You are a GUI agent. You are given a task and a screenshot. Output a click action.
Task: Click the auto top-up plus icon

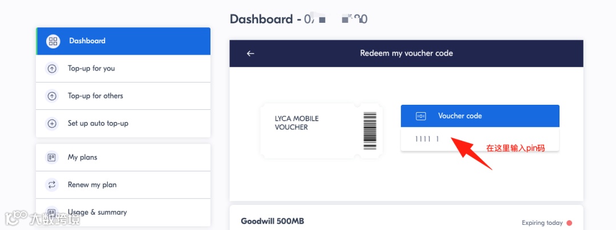pyautogui.click(x=52, y=124)
